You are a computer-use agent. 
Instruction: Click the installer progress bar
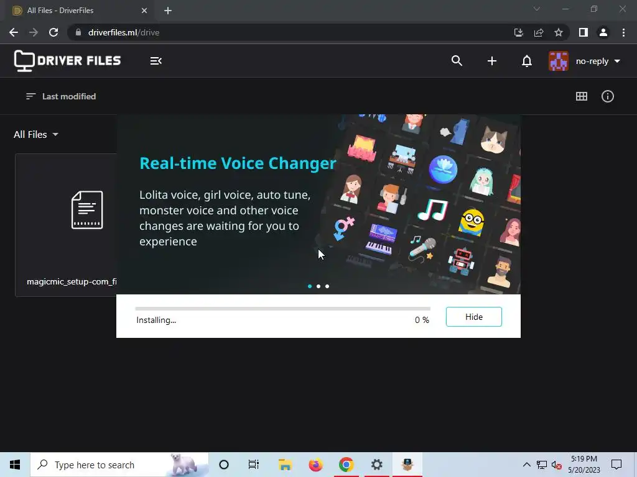point(283,309)
